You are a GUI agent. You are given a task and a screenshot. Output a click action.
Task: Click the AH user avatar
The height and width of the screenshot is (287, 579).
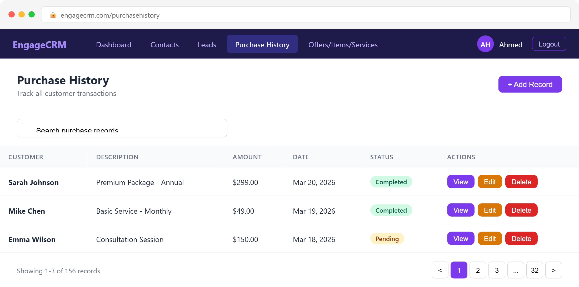pyautogui.click(x=485, y=44)
